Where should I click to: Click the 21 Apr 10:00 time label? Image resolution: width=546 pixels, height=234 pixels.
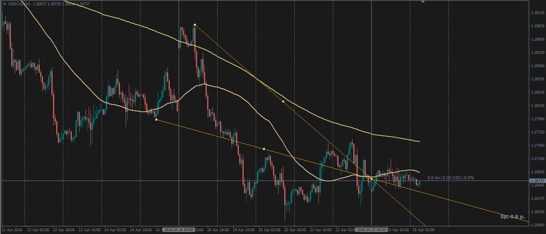pyautogui.click(x=321, y=230)
